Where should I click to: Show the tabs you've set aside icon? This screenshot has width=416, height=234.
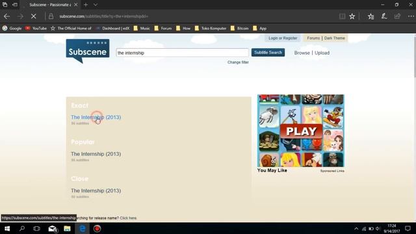coord(5,5)
